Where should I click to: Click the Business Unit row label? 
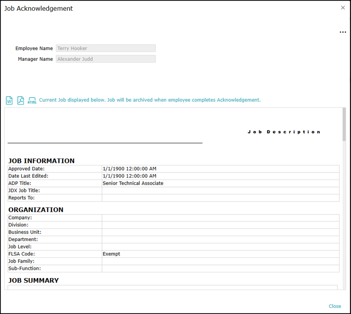pos(25,232)
